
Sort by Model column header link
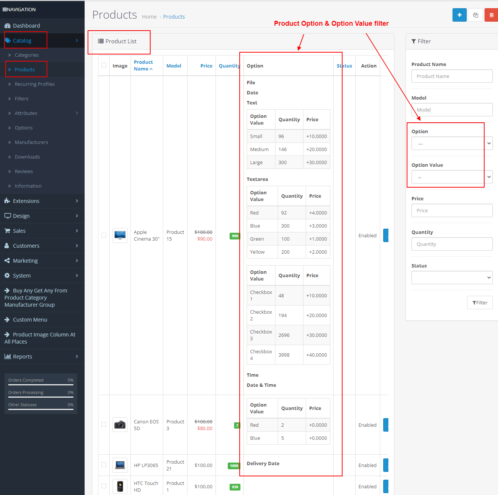point(174,66)
